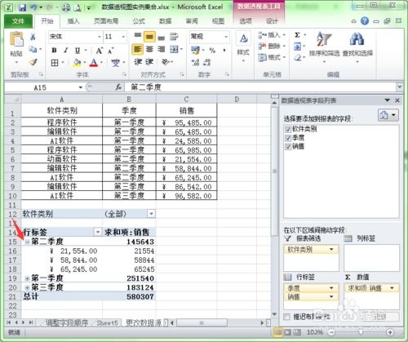Viewport: 408px width, 342px height.
Task: Open the Excel Help question icon
Action: (x=365, y=21)
